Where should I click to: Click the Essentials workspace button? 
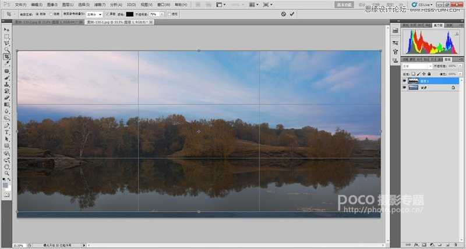pos(344,4)
